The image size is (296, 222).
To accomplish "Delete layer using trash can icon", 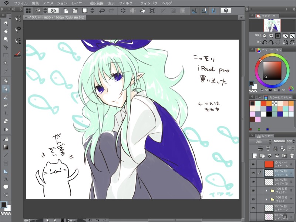I will click(x=292, y=156).
